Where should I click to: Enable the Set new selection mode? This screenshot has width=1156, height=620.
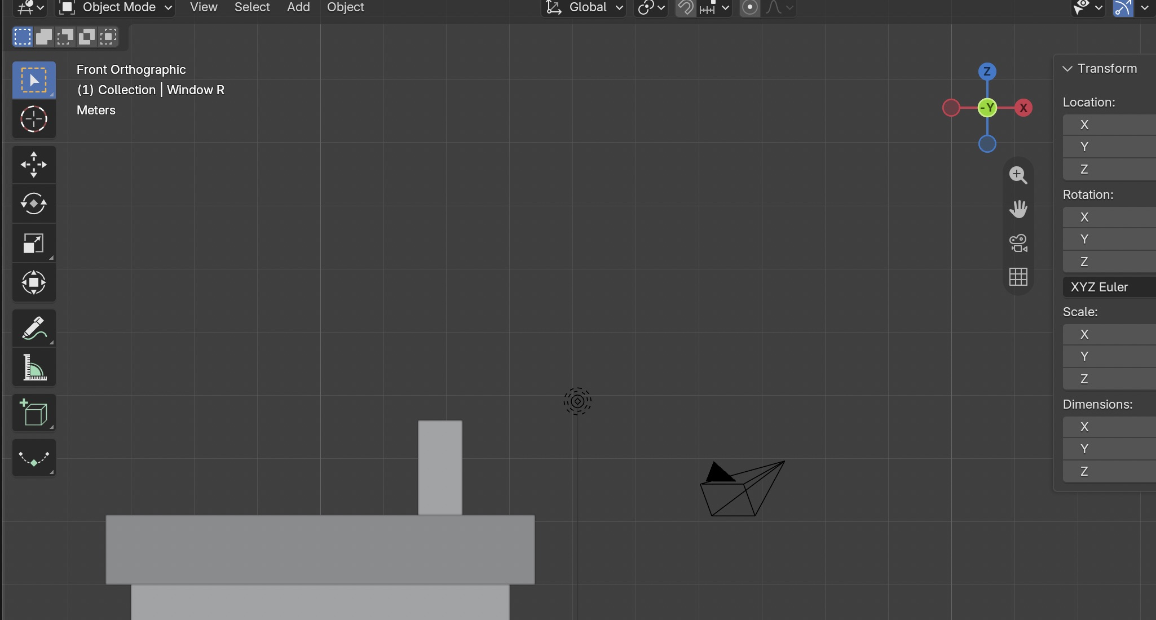coord(23,37)
